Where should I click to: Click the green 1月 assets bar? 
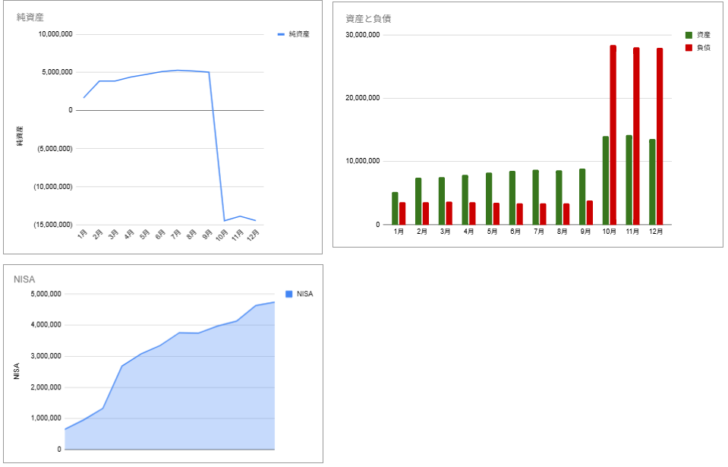(x=395, y=208)
